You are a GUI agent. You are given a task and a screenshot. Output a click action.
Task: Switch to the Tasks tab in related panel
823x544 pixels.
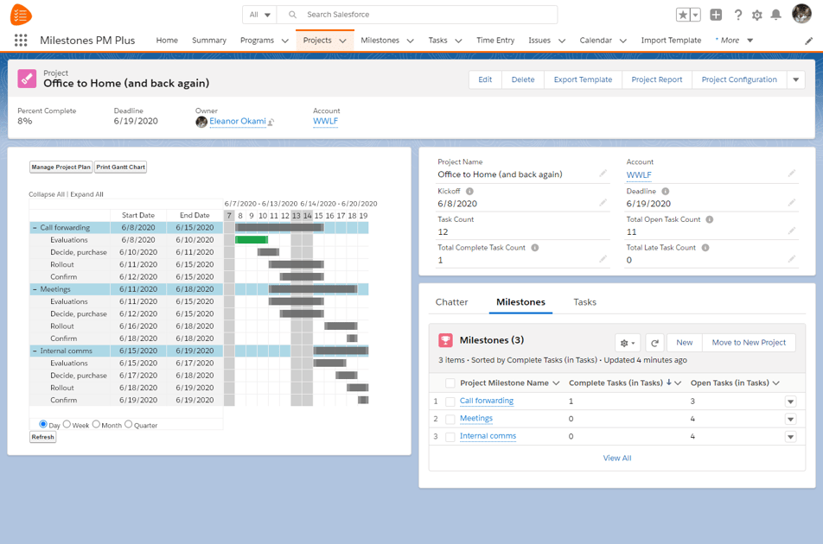(584, 302)
